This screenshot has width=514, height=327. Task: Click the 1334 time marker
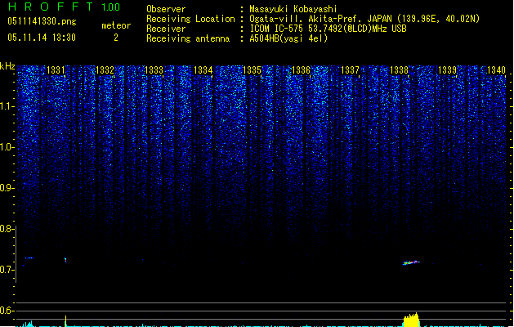203,70
